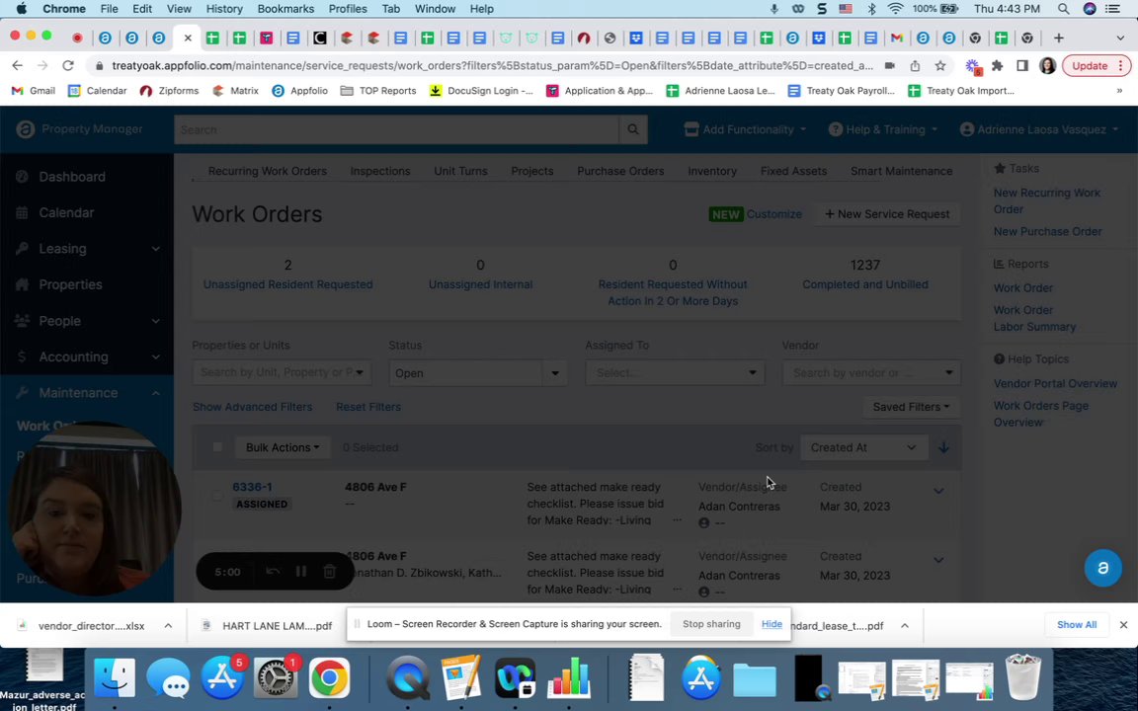
Task: Open the Zipforms bookmark
Action: [x=169, y=91]
